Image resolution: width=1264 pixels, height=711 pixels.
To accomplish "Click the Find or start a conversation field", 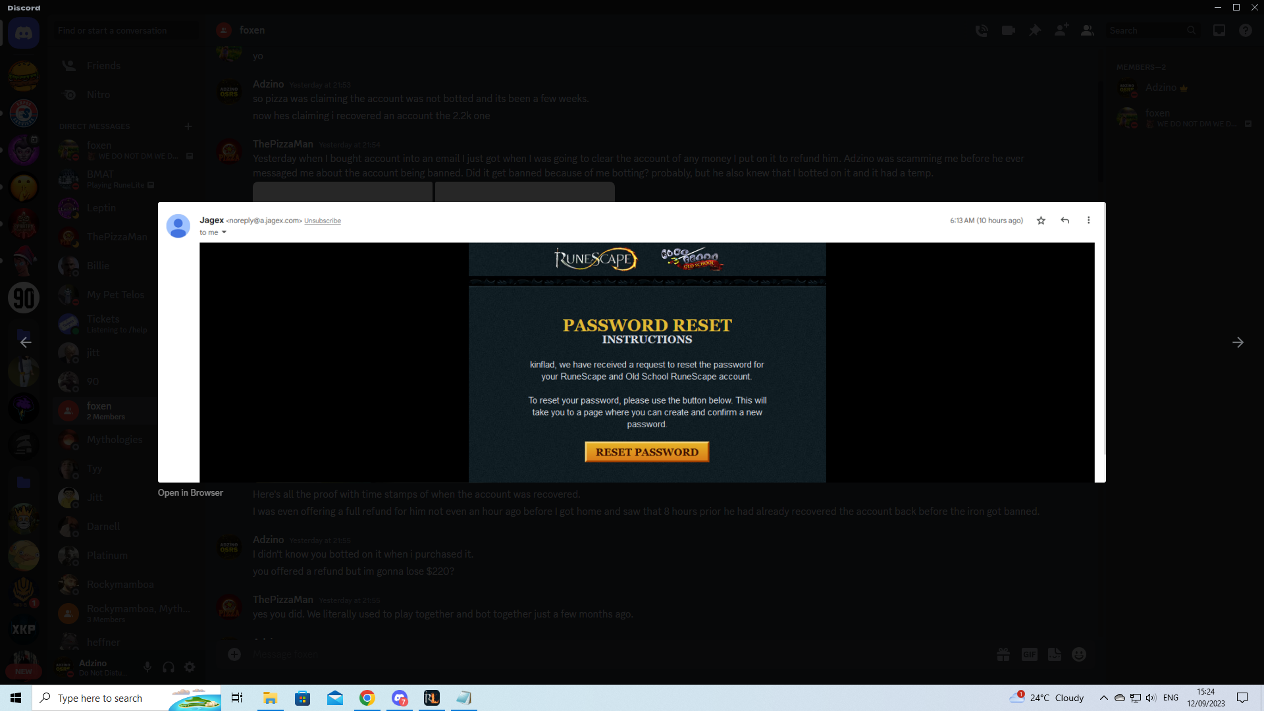I will coord(125,30).
